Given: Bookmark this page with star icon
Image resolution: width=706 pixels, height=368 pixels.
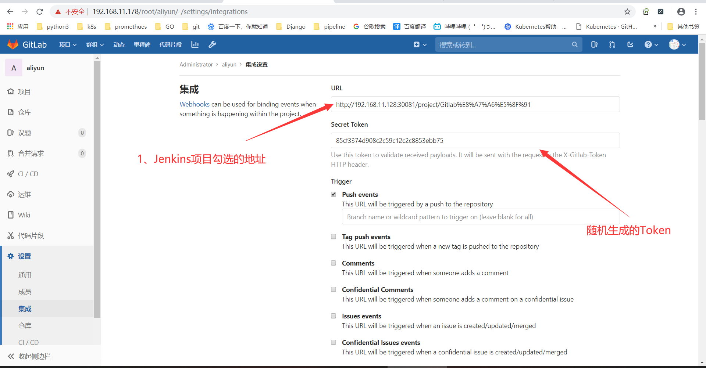Looking at the screenshot, I should (x=627, y=12).
